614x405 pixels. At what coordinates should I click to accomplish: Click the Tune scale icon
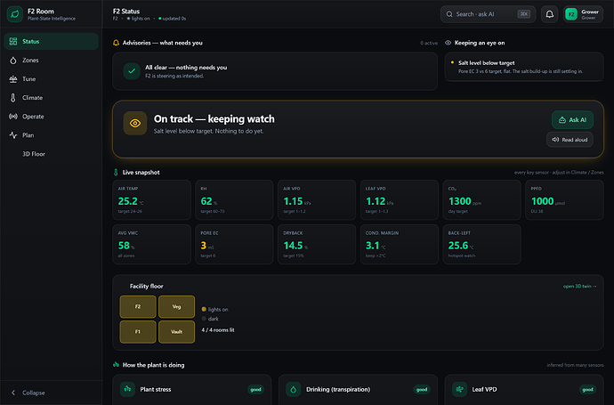pyautogui.click(x=13, y=79)
